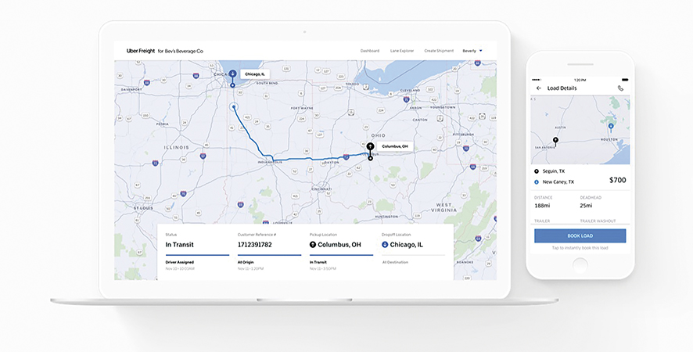Click the unfilled bar under Chicago dropoff
This screenshot has width=693, height=352.
pos(413,255)
